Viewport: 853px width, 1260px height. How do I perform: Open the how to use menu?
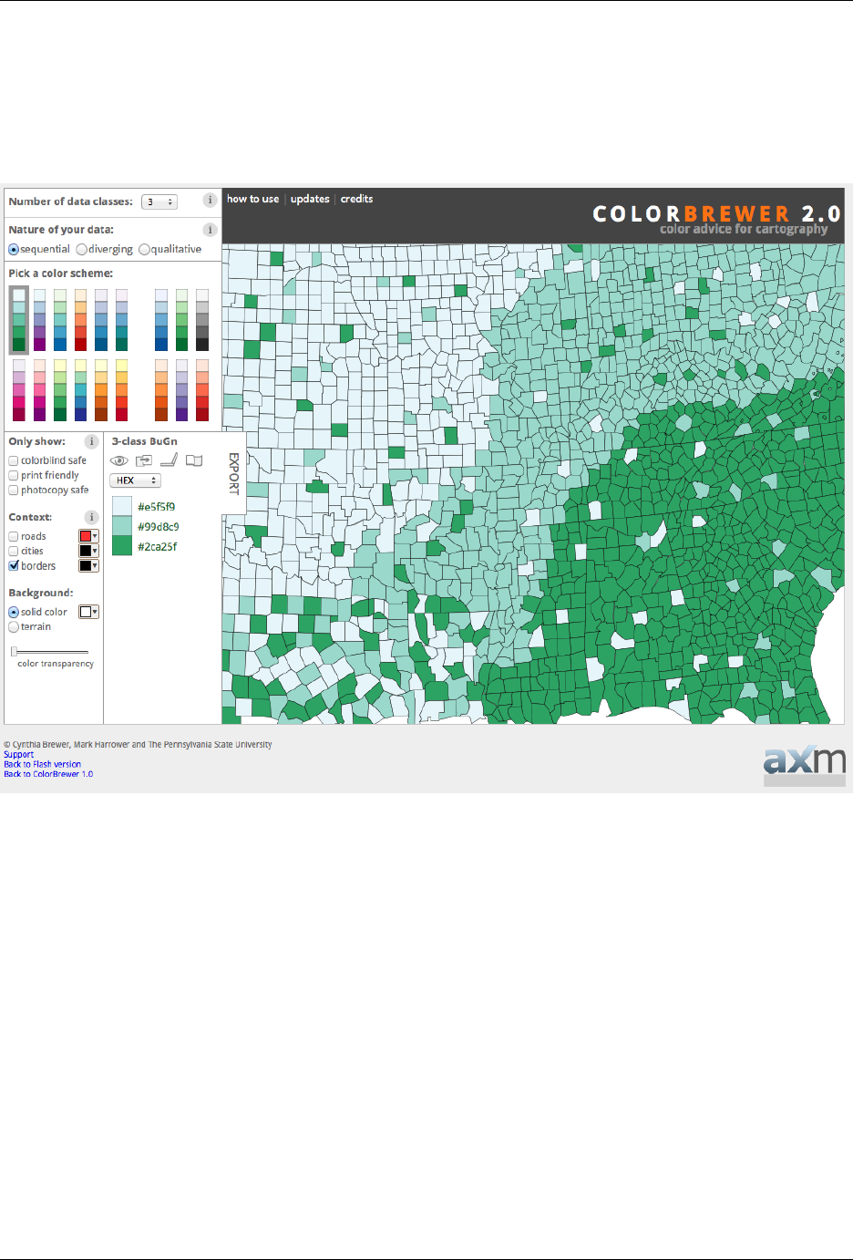(x=253, y=199)
